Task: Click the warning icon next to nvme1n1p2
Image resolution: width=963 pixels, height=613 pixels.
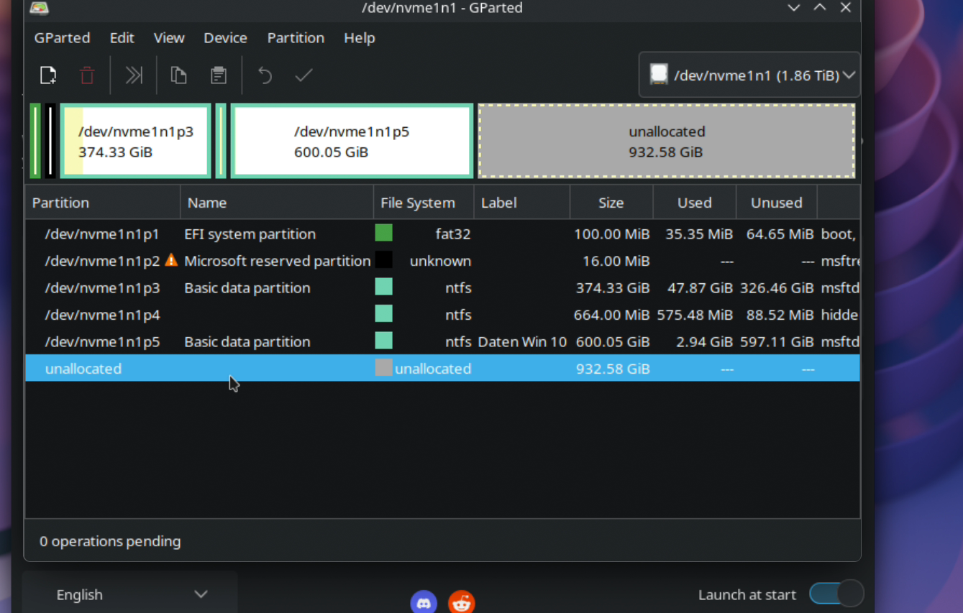Action: pos(171,260)
